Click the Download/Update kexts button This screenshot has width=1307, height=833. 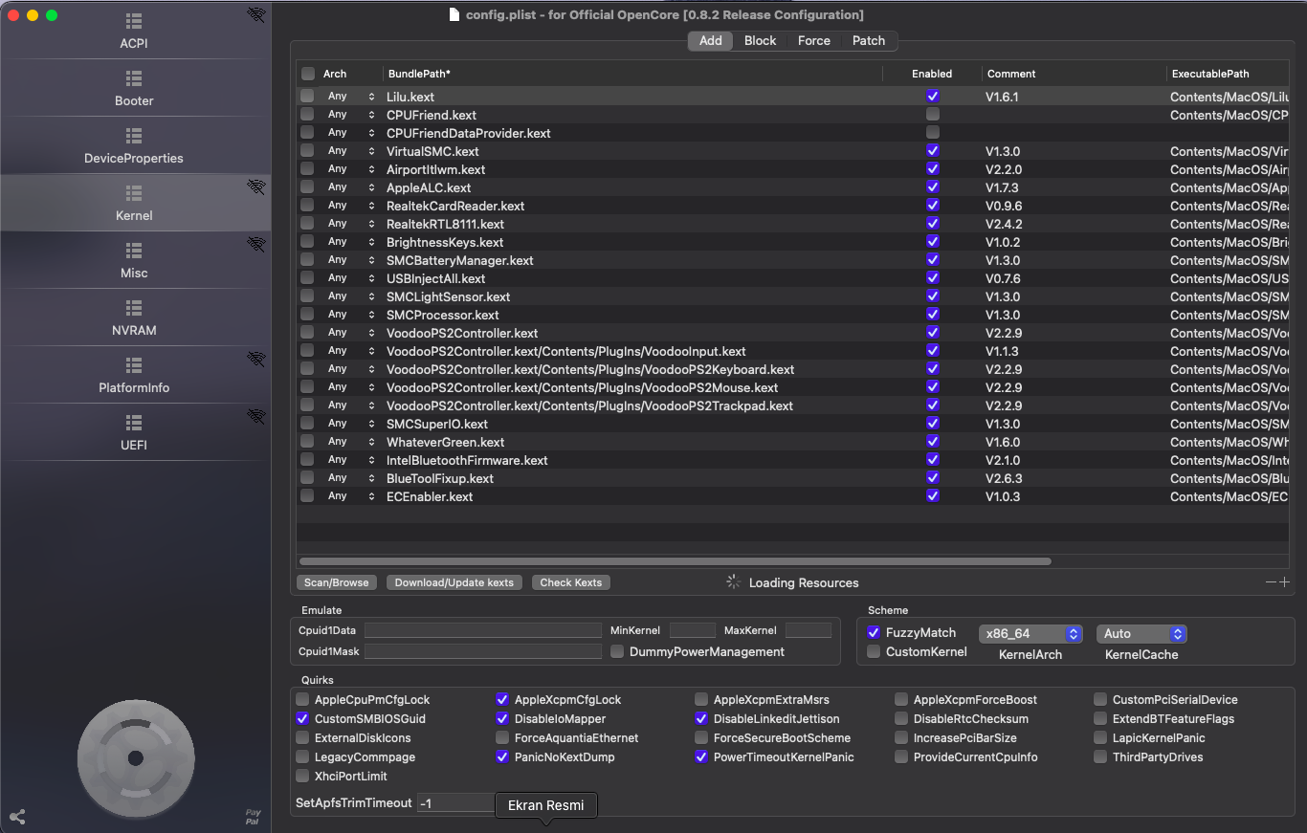pyautogui.click(x=454, y=582)
